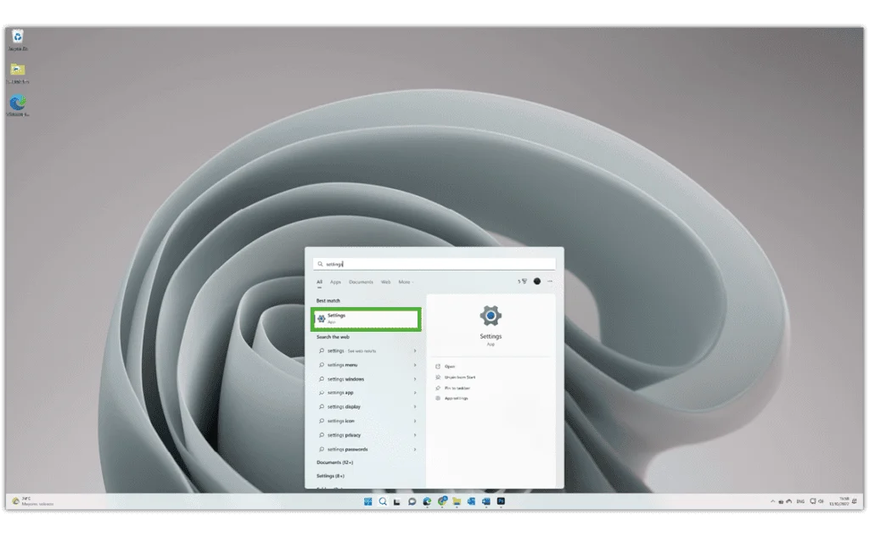Select the 'settings icon' web suggestion
Image resolution: width=869 pixels, height=543 pixels.
coord(367,421)
